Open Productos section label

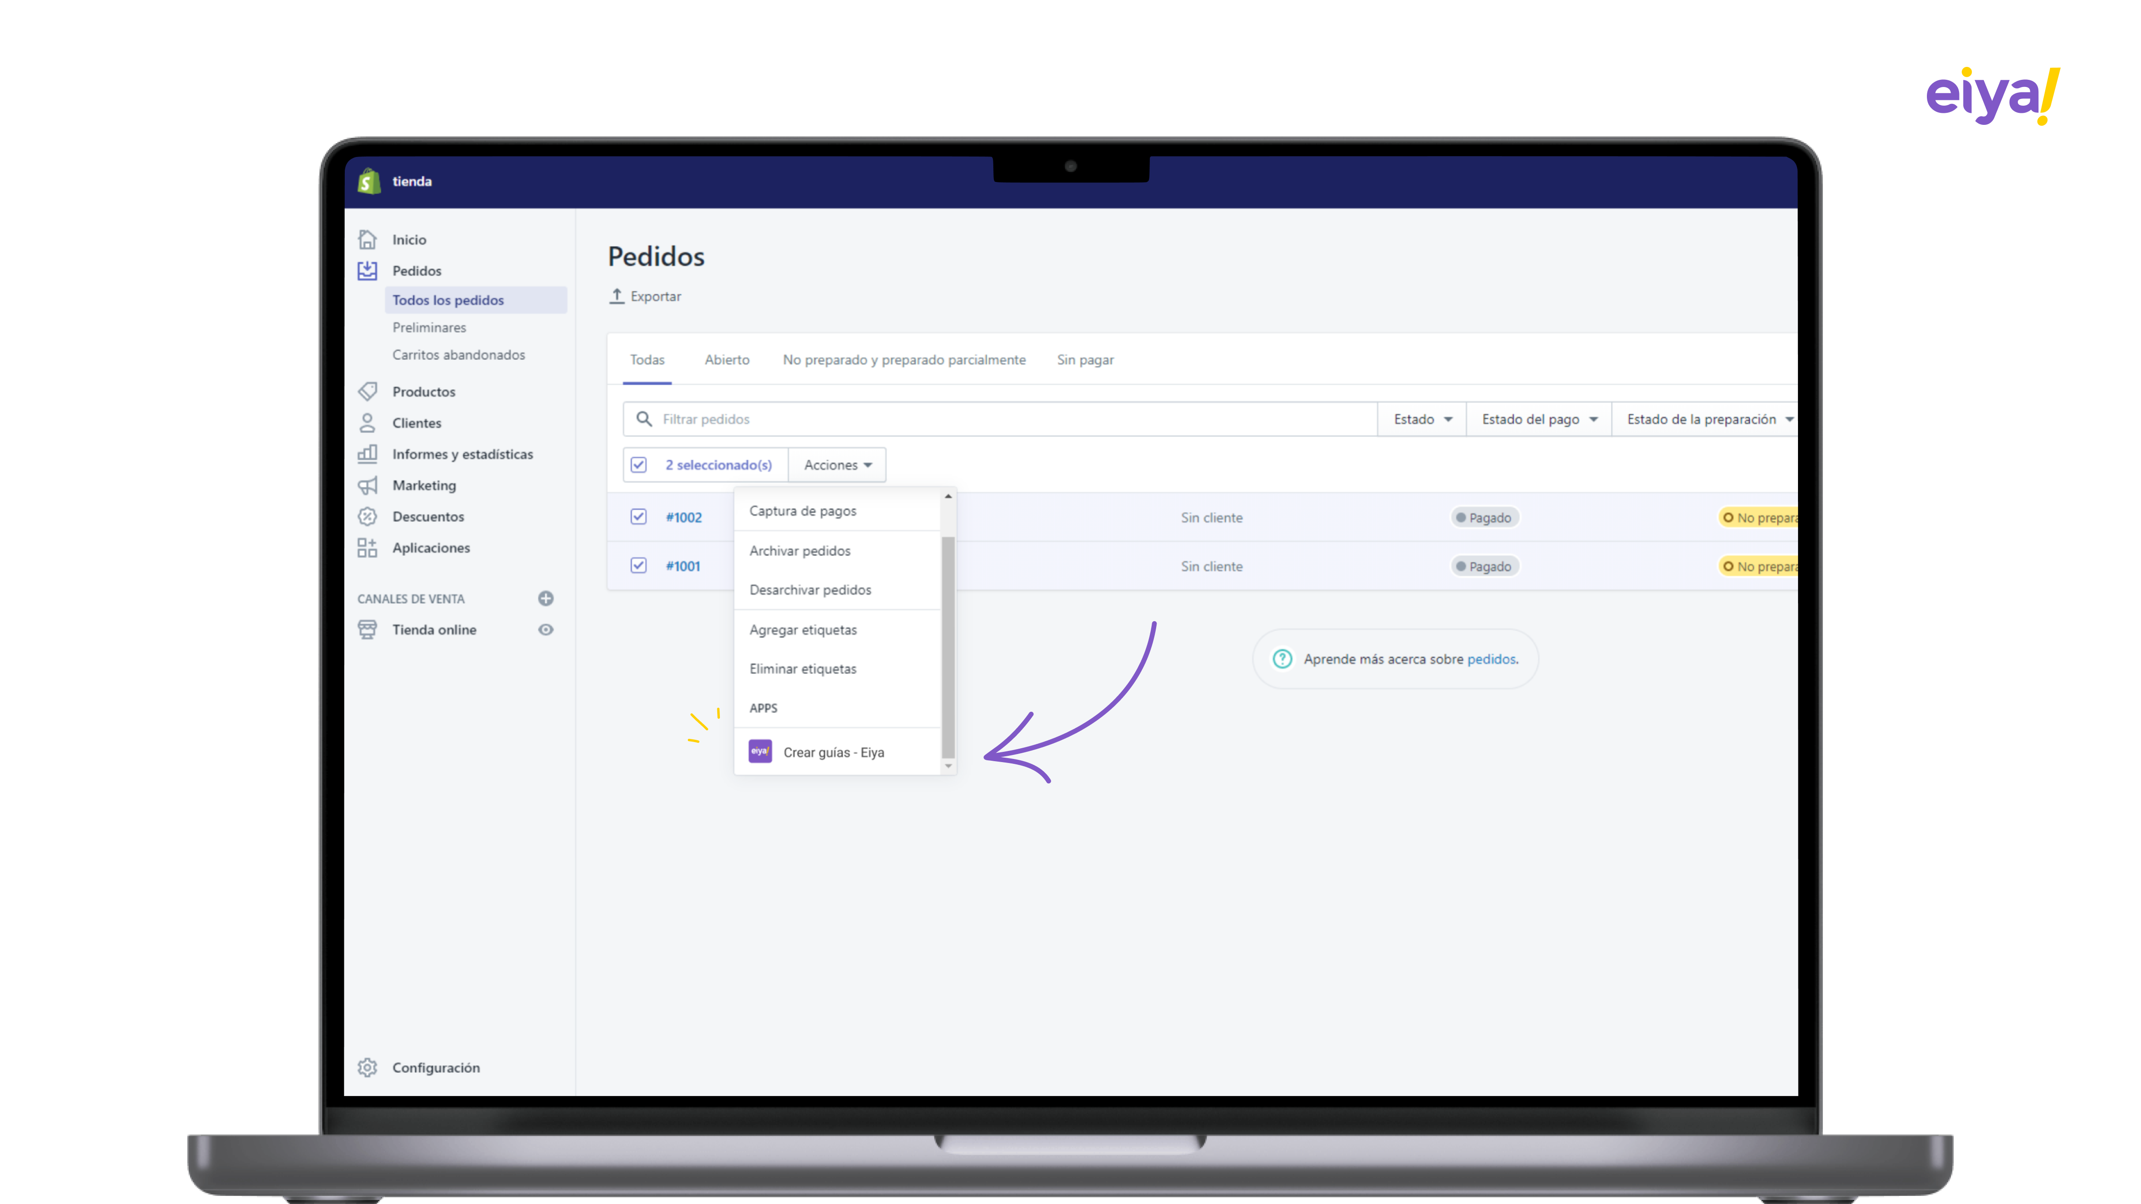pos(424,392)
